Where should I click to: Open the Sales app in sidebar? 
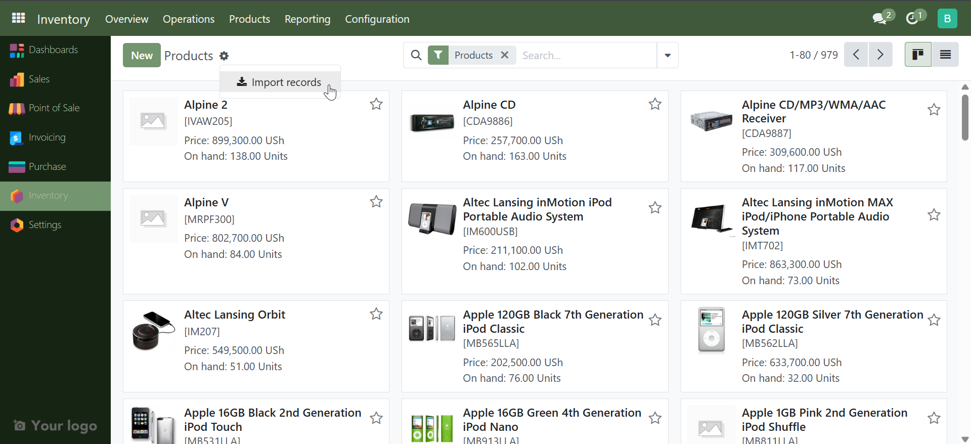[x=55, y=79]
